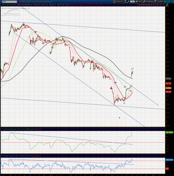This screenshot has height=176, width=174.
Task: Open the Studies menu
Action: click(x=159, y=1)
